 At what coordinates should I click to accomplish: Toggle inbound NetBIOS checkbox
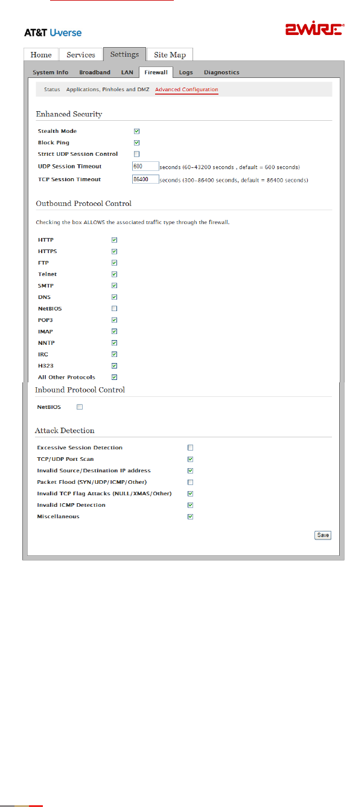point(79,407)
